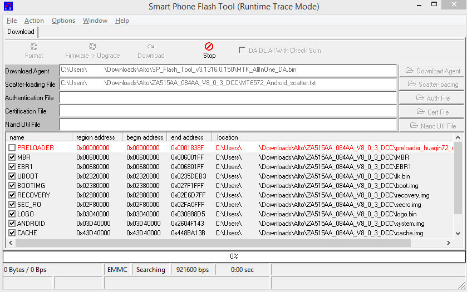467x292 pixels.
Task: Click the location column header
Action: click(x=332, y=137)
